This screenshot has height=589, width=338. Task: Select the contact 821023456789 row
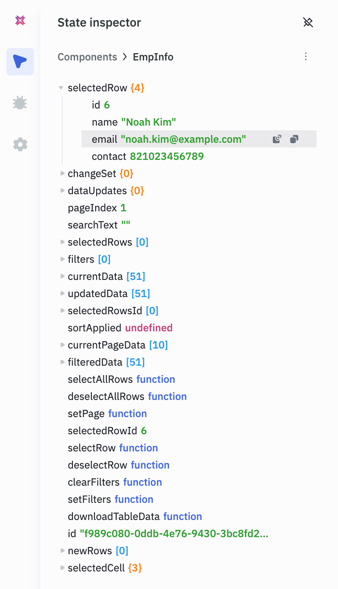[148, 156]
